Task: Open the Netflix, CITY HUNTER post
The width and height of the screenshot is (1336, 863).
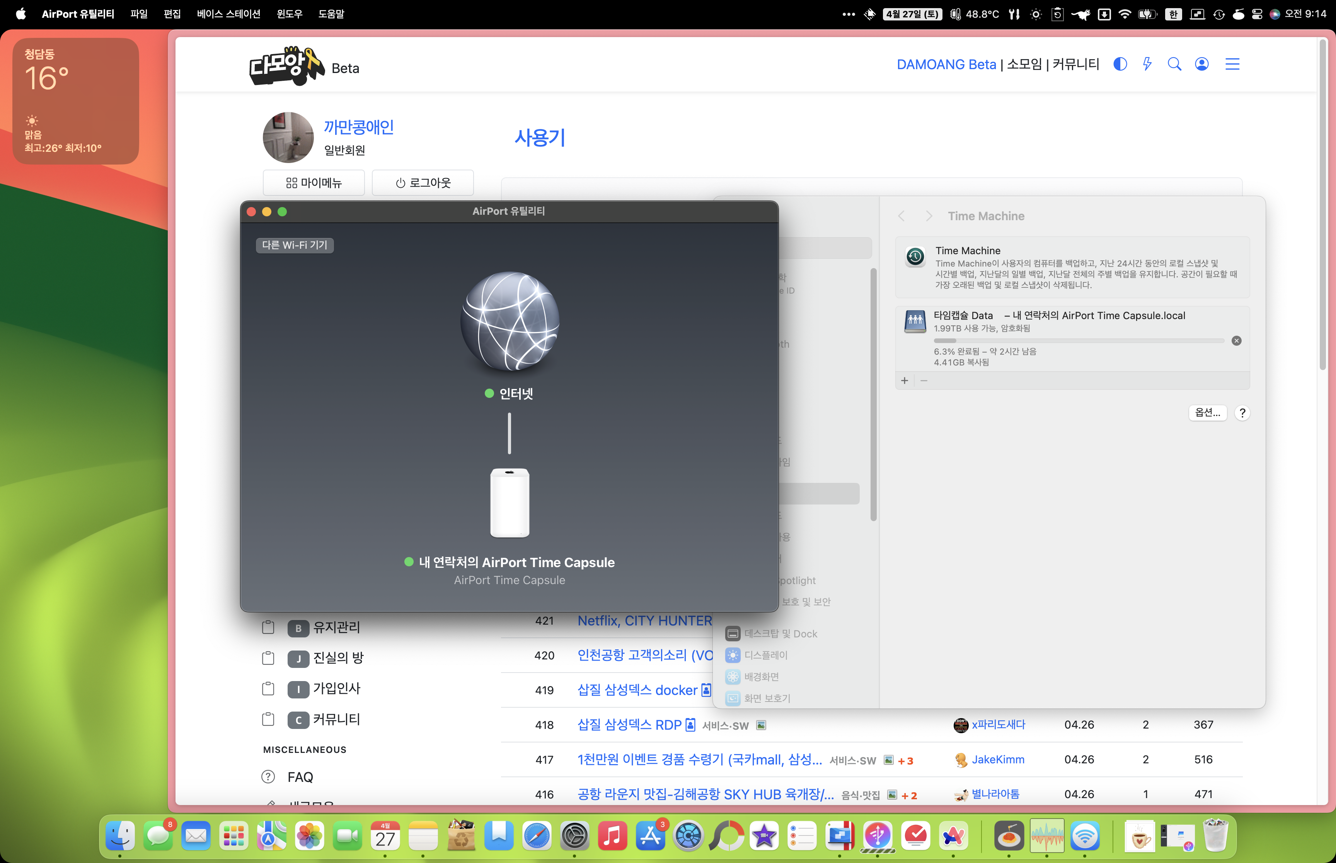Action: (x=645, y=621)
